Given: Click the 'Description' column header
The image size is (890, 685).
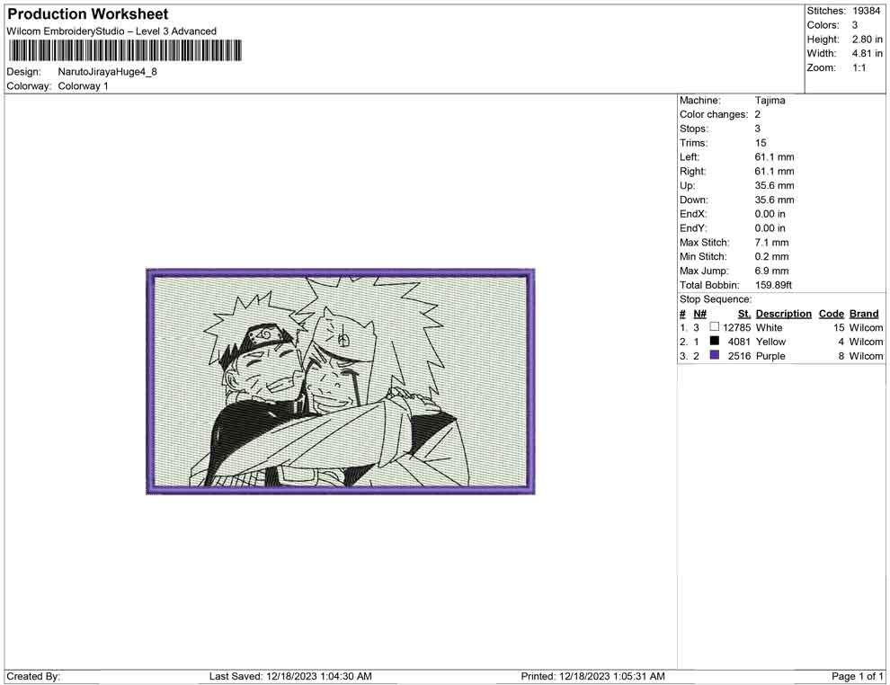Looking at the screenshot, I should coord(783,314).
